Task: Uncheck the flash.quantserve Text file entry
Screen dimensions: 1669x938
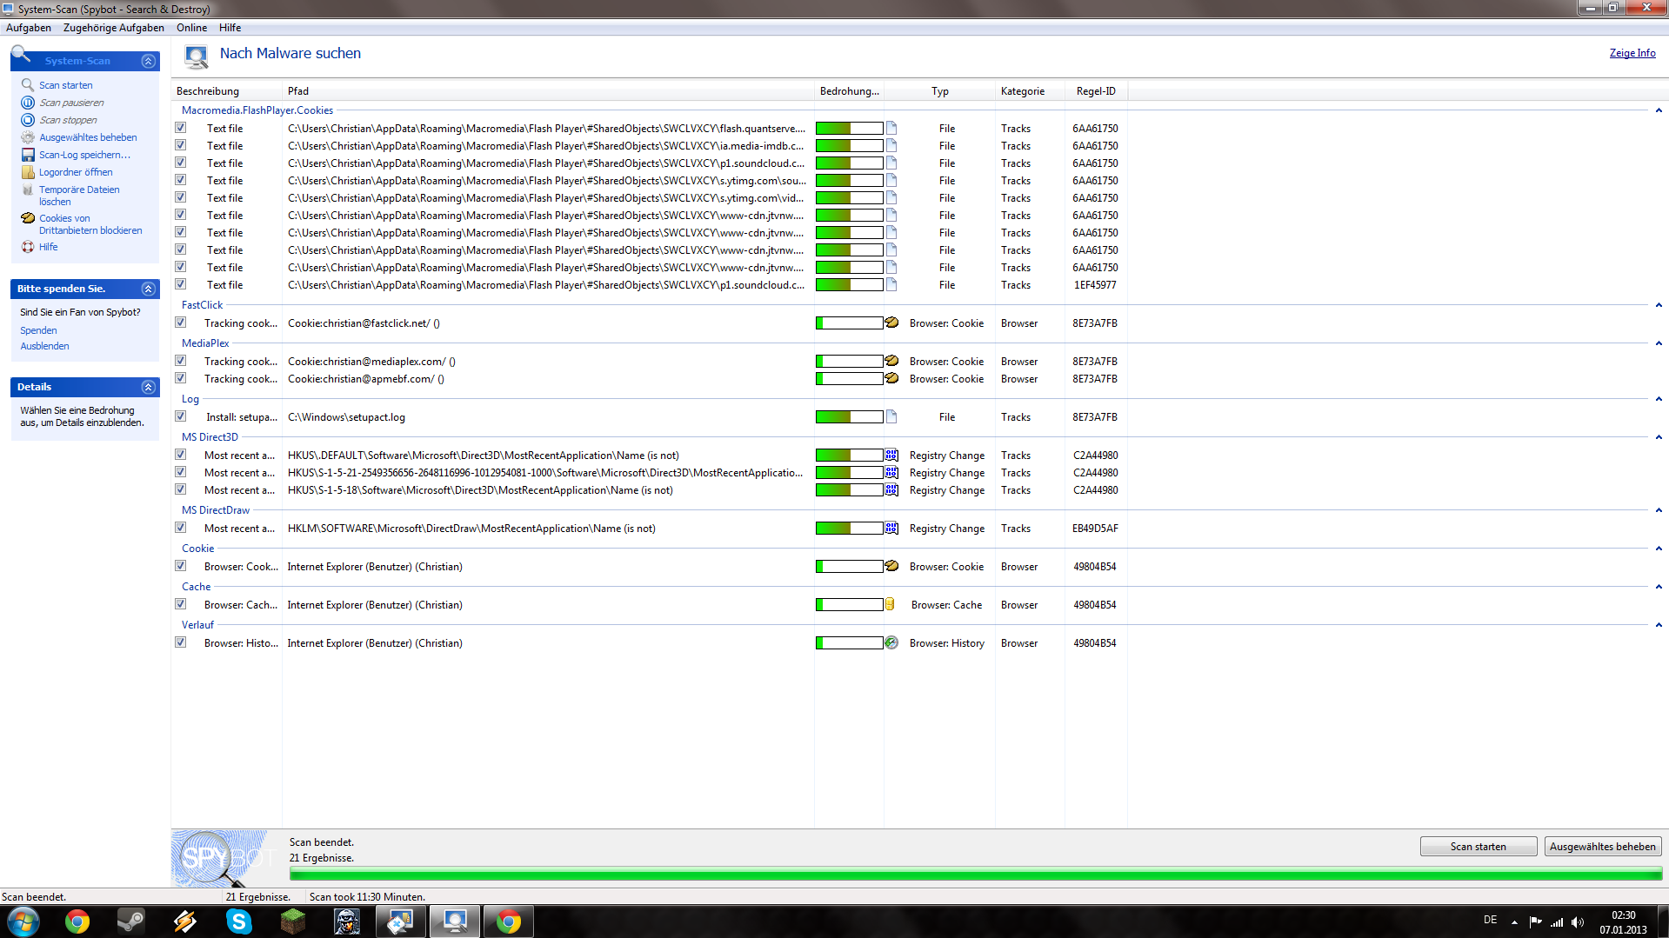Action: 181,128
